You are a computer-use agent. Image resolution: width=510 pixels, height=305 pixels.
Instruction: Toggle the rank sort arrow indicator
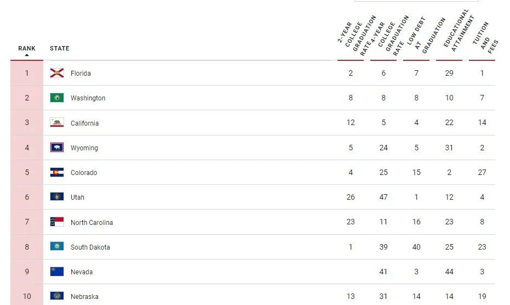click(x=27, y=55)
